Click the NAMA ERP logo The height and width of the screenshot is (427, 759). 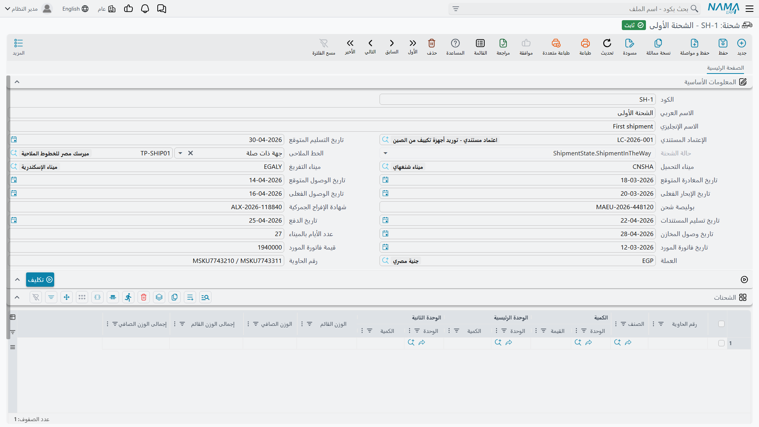coord(723,8)
